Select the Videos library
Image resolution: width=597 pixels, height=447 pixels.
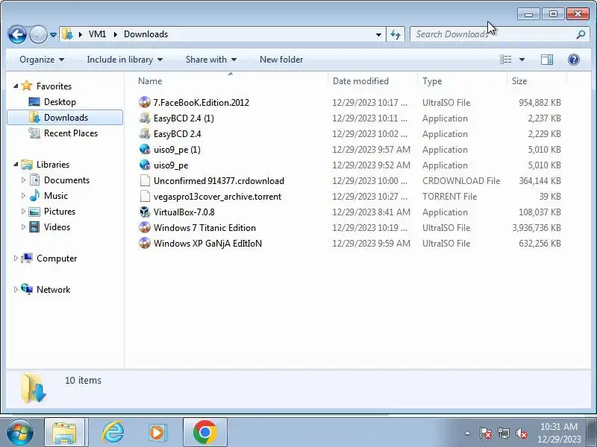57,227
